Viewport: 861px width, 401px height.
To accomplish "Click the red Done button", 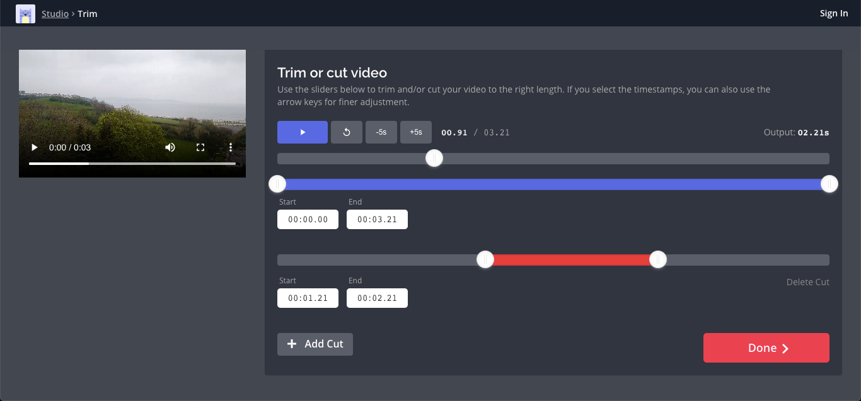I will (766, 347).
